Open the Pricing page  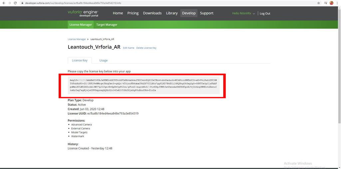pyautogui.click(x=133, y=13)
